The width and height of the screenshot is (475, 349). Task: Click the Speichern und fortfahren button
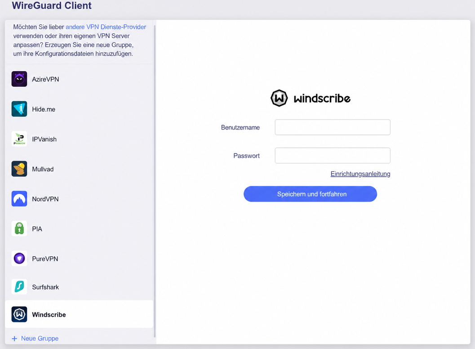pyautogui.click(x=310, y=194)
